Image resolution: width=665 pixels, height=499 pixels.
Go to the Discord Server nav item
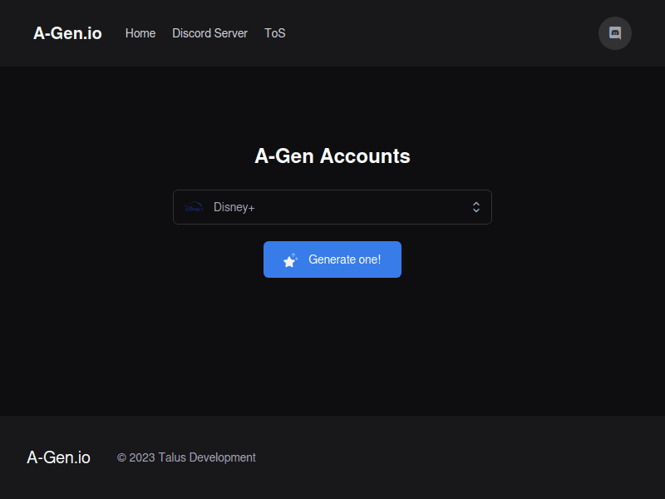pos(209,33)
